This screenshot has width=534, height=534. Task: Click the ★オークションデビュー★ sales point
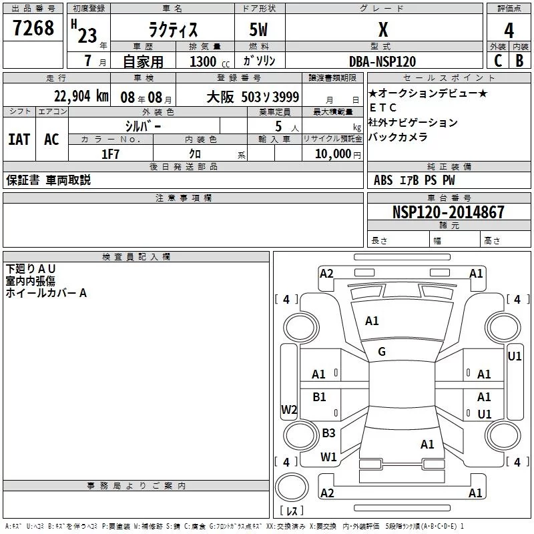(428, 93)
